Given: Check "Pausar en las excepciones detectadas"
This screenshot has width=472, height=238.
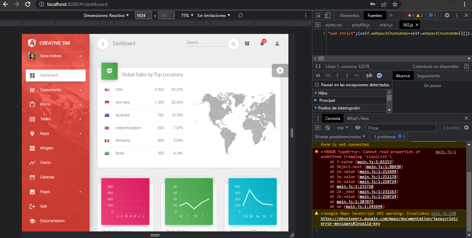Looking at the screenshot, I should [x=317, y=85].
